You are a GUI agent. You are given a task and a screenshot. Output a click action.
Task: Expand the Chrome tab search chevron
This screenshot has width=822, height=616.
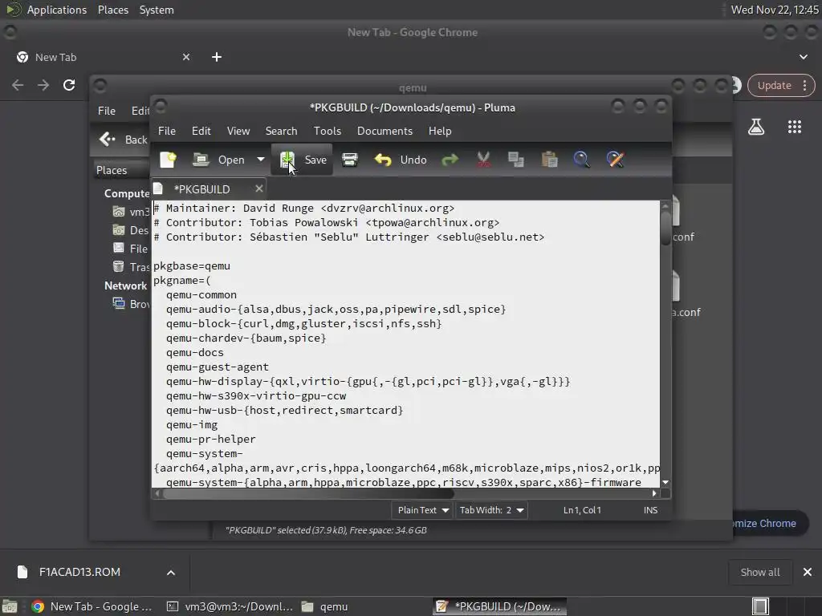pos(803,57)
